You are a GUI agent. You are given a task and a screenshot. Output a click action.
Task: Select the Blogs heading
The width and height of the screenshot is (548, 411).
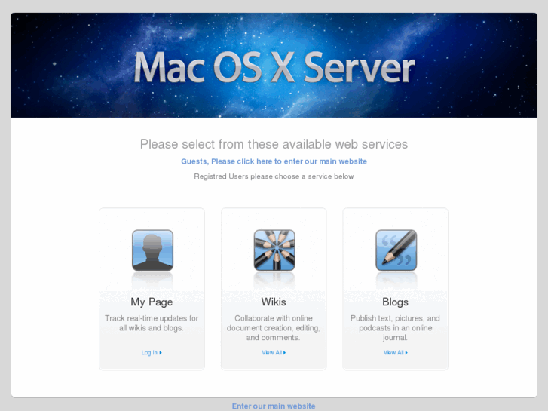point(395,302)
